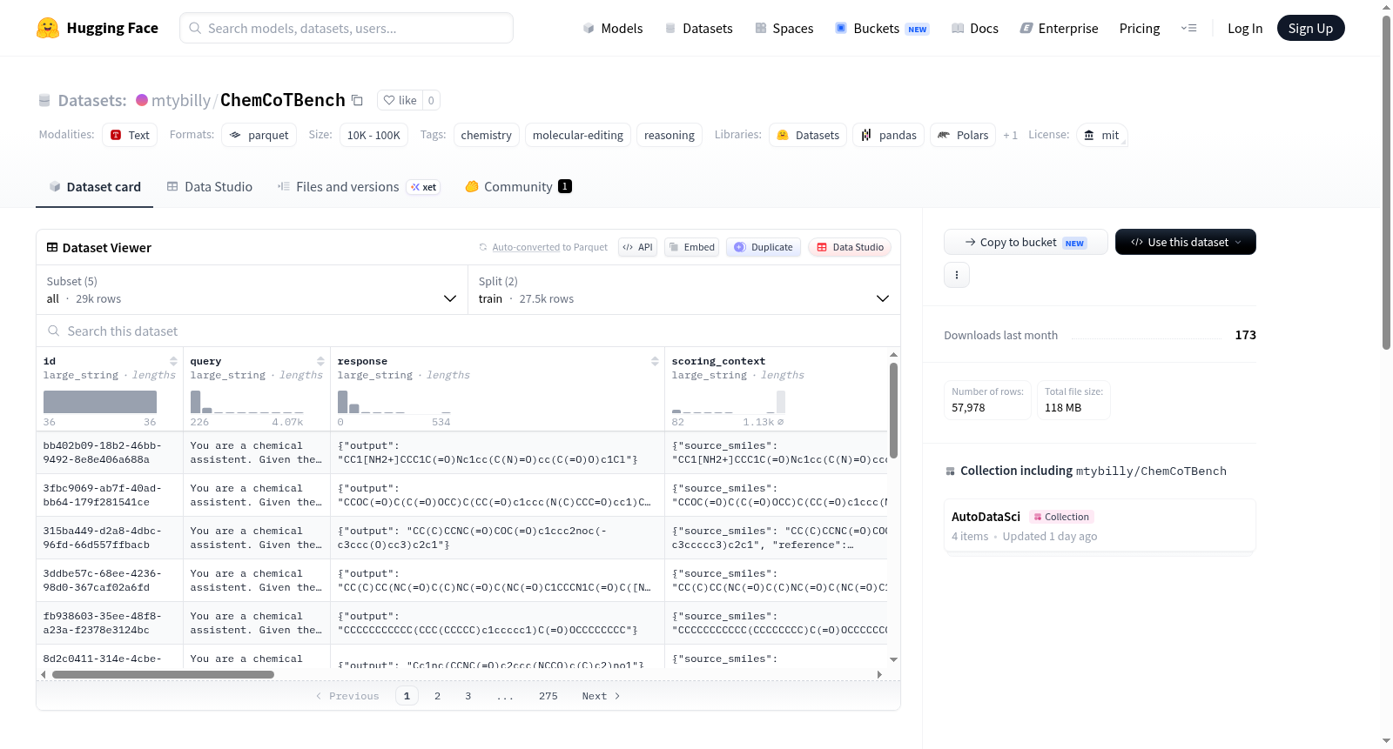Click the table's vertical scrollbar thumb
The image size is (1393, 749).
tap(893, 410)
